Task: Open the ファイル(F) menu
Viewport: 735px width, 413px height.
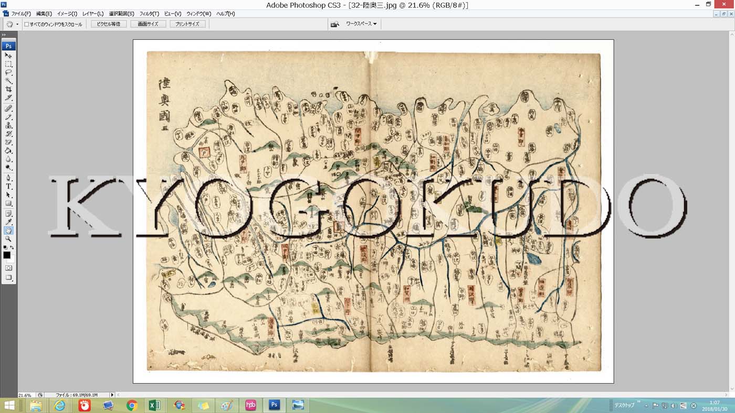Action: 21,14
